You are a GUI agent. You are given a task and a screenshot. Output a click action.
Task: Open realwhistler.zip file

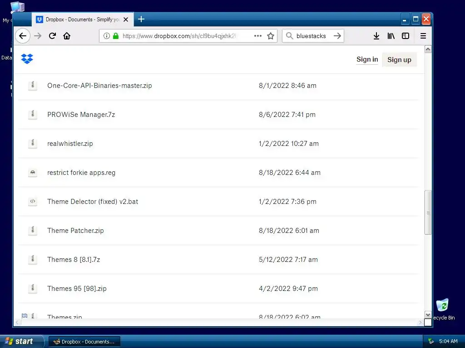(70, 144)
